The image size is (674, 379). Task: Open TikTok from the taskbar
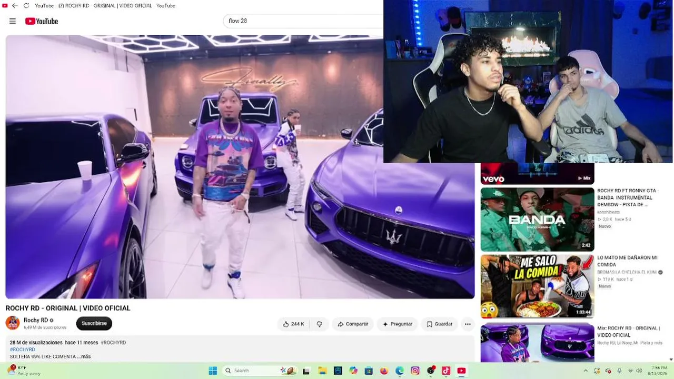tap(446, 371)
